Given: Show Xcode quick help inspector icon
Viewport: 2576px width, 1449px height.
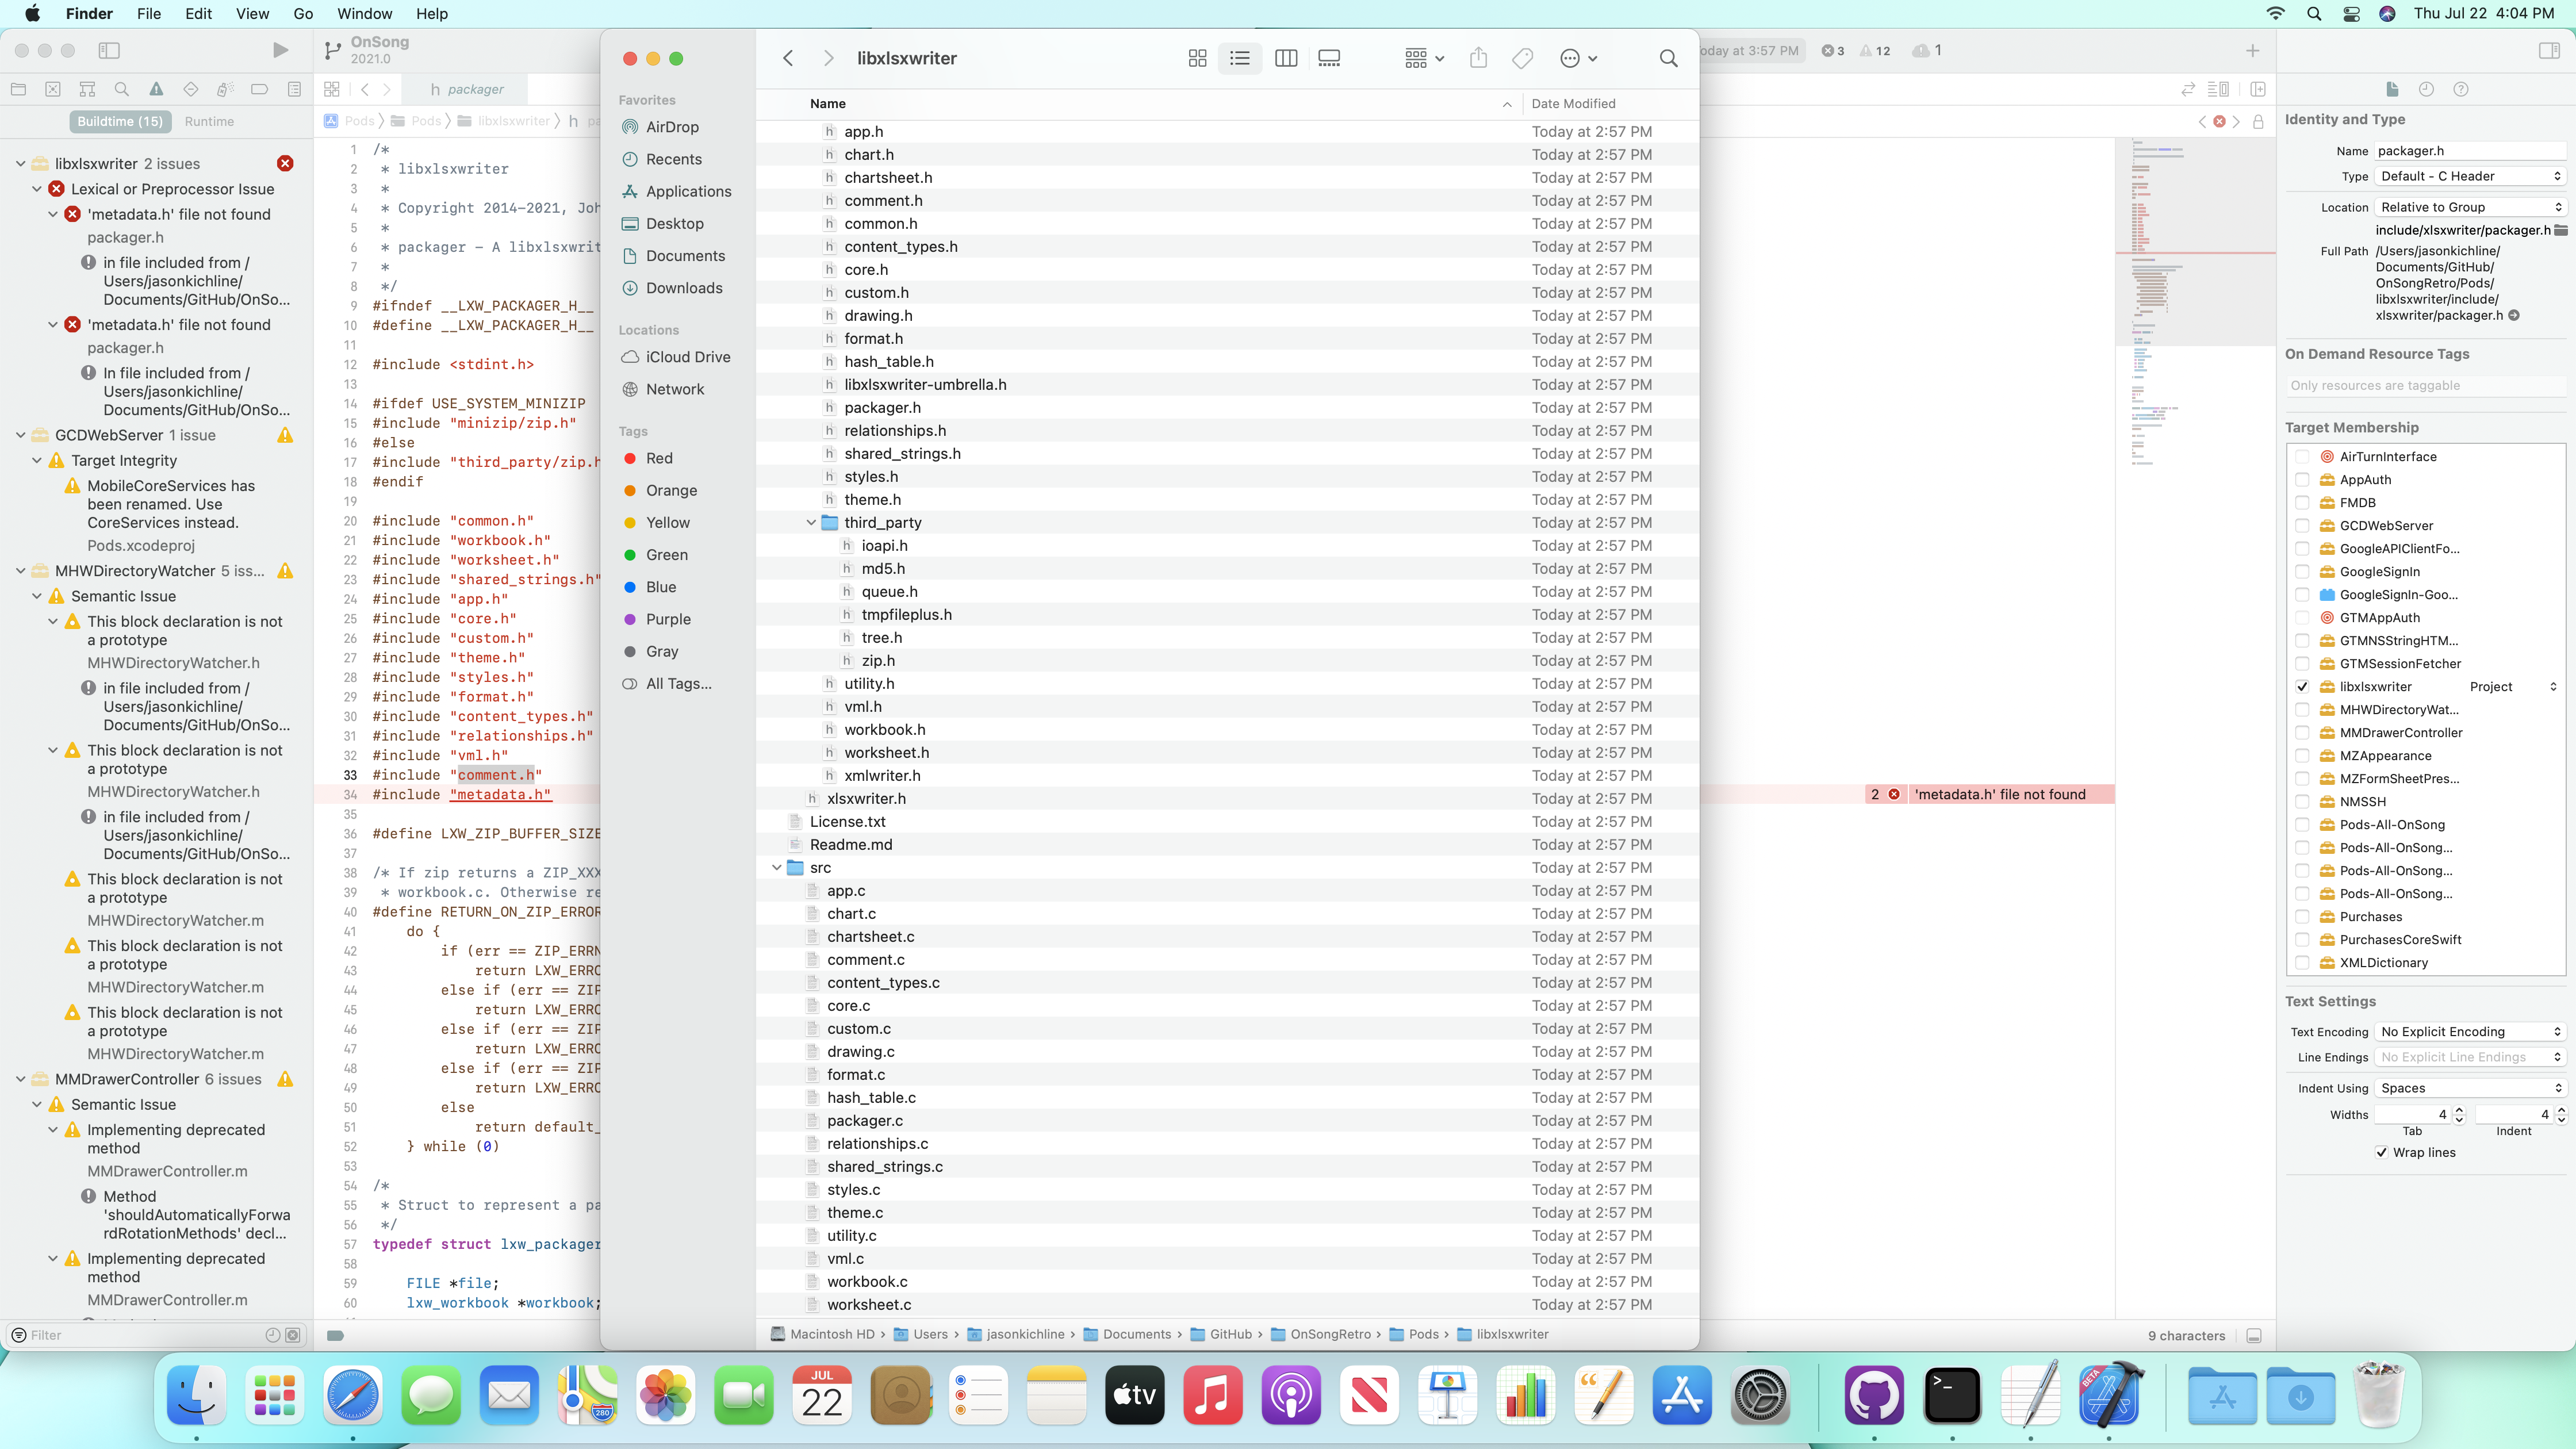Looking at the screenshot, I should pos(2461,89).
